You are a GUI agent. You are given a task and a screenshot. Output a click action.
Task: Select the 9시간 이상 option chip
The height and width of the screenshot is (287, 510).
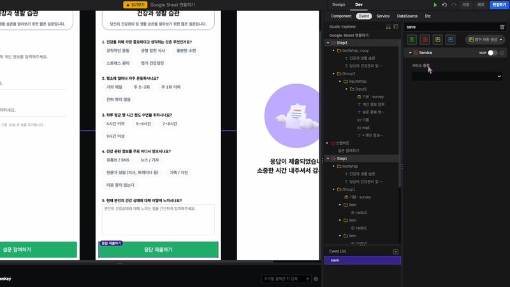point(115,136)
